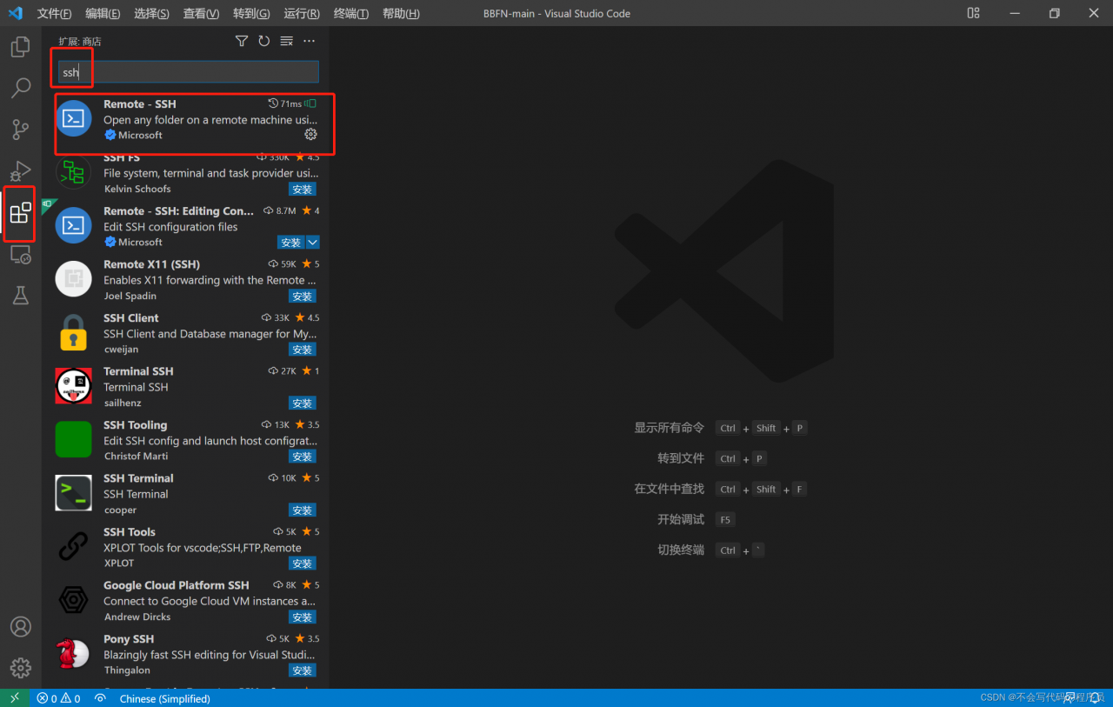Click the SSH FS extension icon
This screenshot has height=707, width=1113.
pyautogui.click(x=73, y=172)
